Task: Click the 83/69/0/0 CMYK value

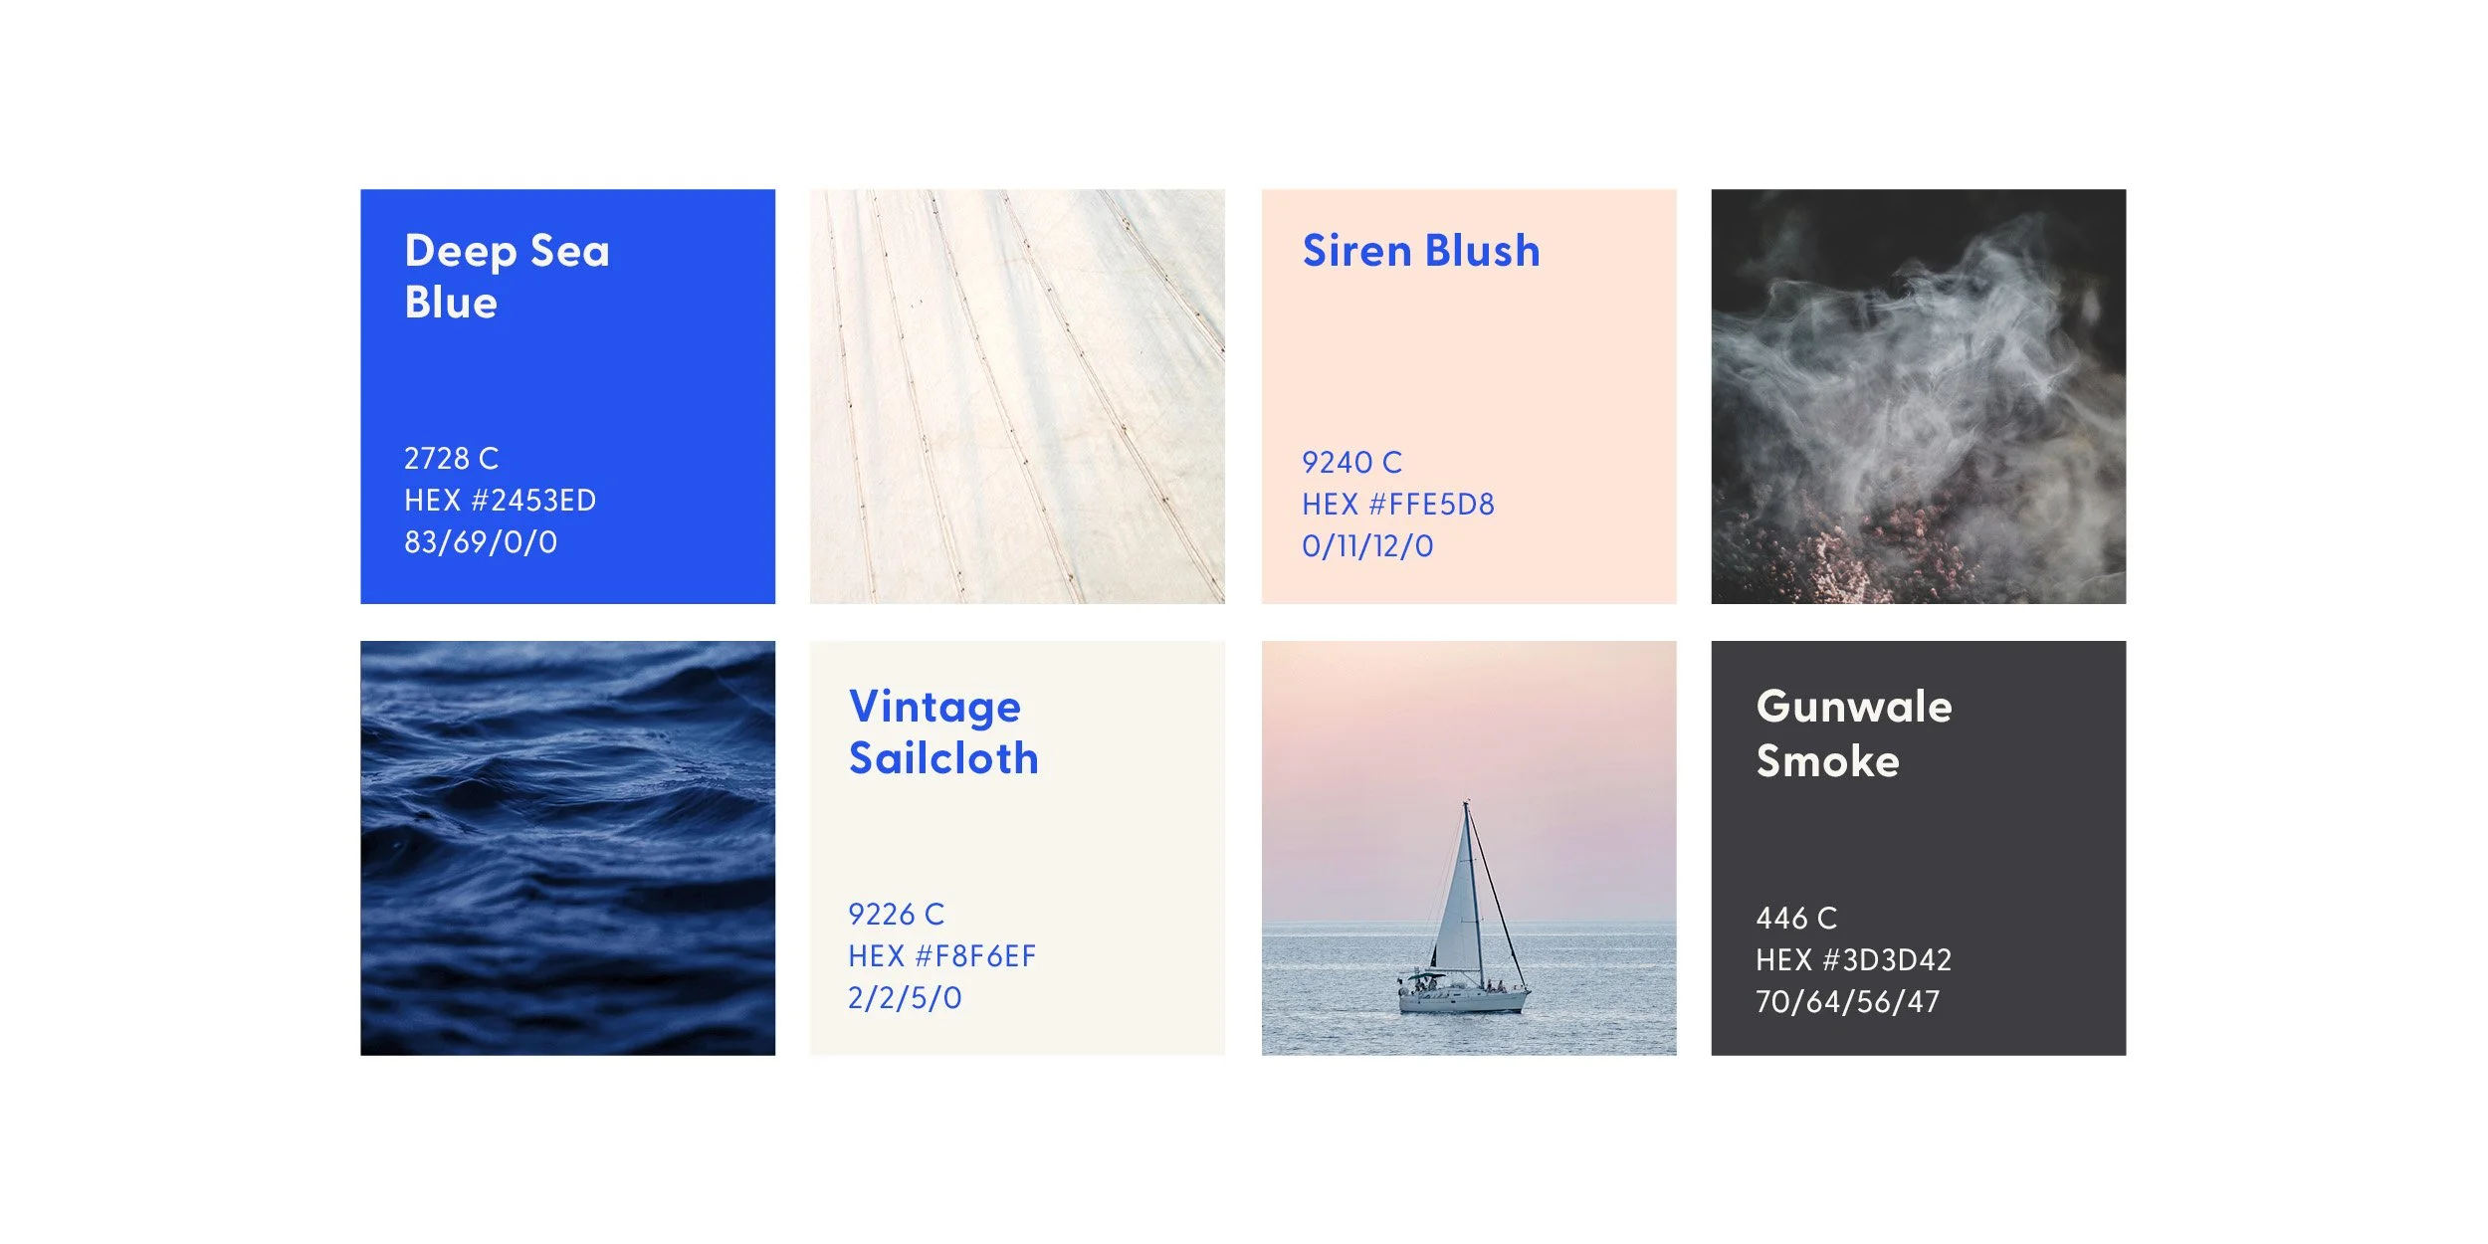Action: [481, 542]
